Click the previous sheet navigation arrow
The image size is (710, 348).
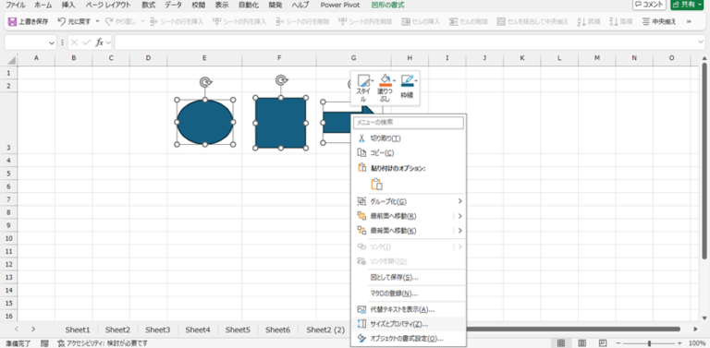pyautogui.click(x=16, y=329)
